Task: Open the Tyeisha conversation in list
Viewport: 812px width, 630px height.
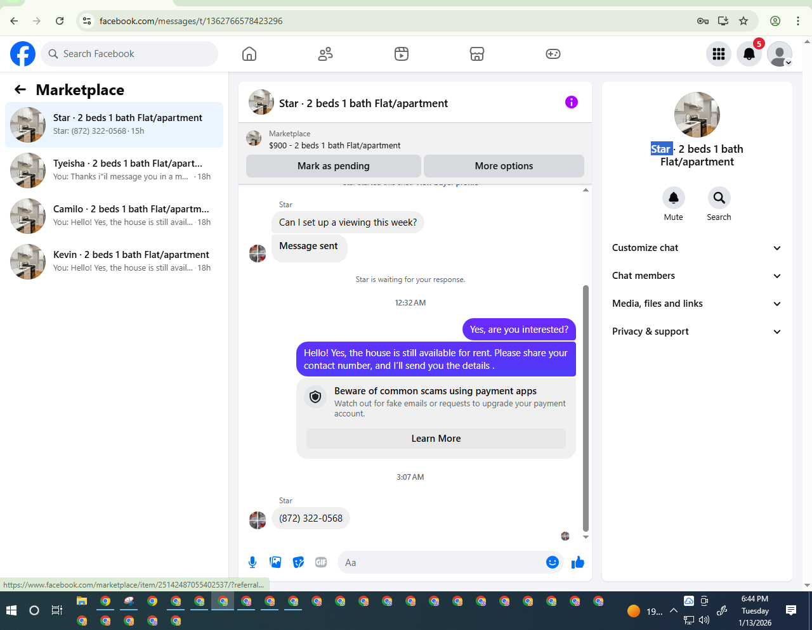Action: point(114,170)
